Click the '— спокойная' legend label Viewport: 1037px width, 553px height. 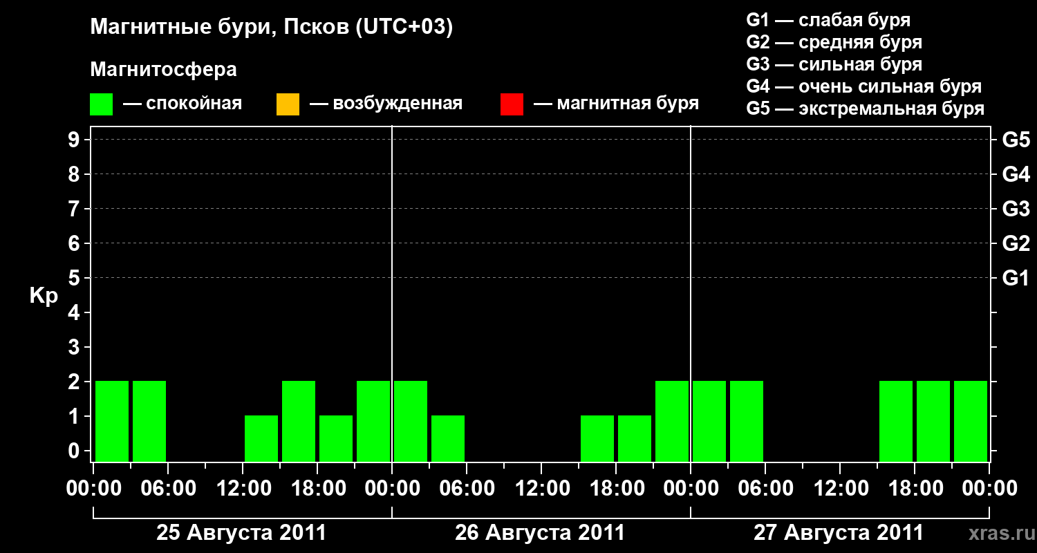(x=183, y=104)
